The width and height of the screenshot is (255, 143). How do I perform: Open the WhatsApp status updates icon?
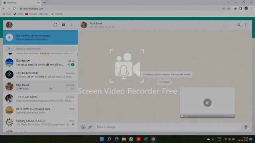[x=55, y=25]
